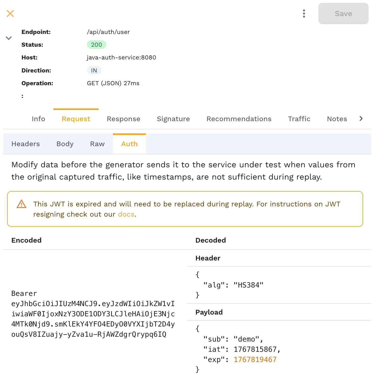Open the three-dot options menu
The image size is (373, 375).
click(304, 14)
